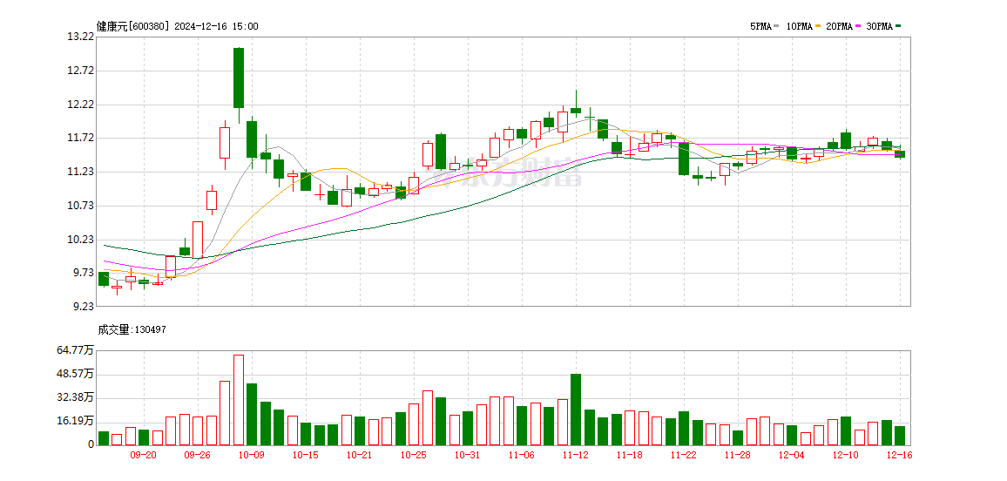
Task: Click the 成交量:130497 volume label
Action: click(132, 329)
